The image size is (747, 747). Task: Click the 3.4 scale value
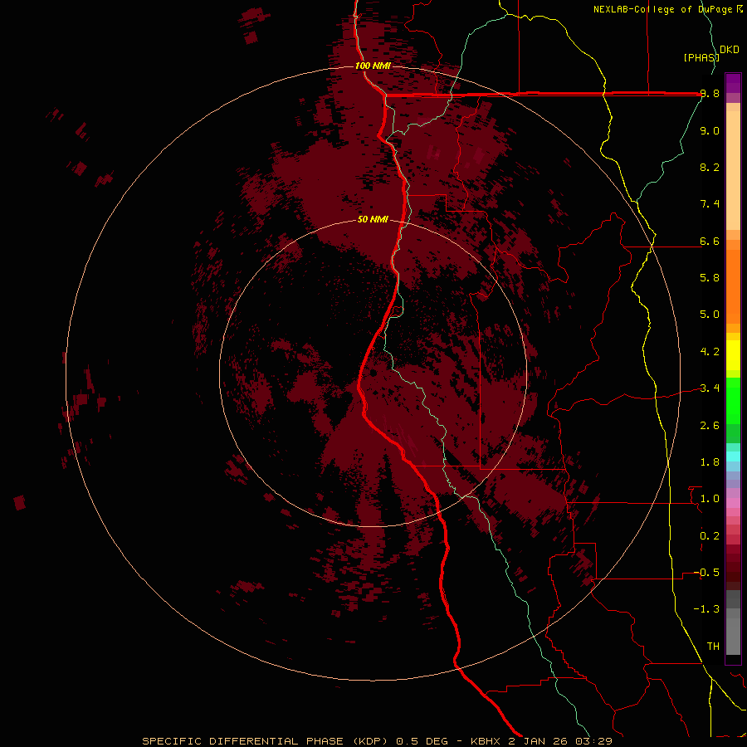[710, 388]
